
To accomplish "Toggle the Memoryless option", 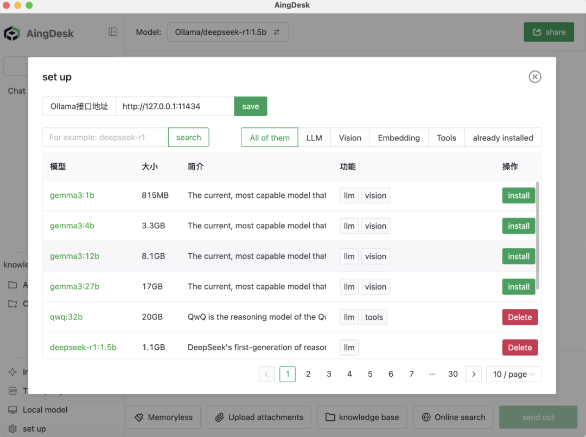I will click(163, 417).
